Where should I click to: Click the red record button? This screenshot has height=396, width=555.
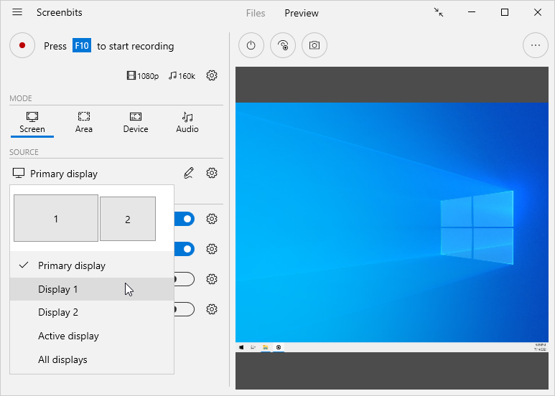tap(22, 45)
